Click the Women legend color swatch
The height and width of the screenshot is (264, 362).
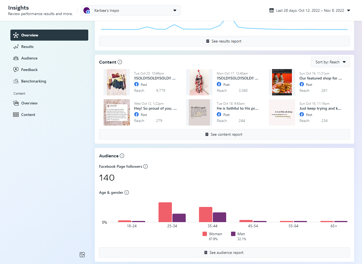[205, 234]
